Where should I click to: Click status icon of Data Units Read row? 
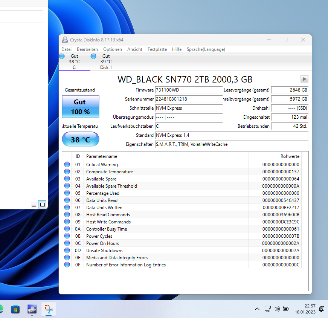pyautogui.click(x=67, y=200)
